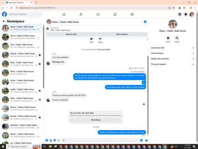Click Mark as sold button
The width and height of the screenshot is (198, 149).
[x=71, y=34]
